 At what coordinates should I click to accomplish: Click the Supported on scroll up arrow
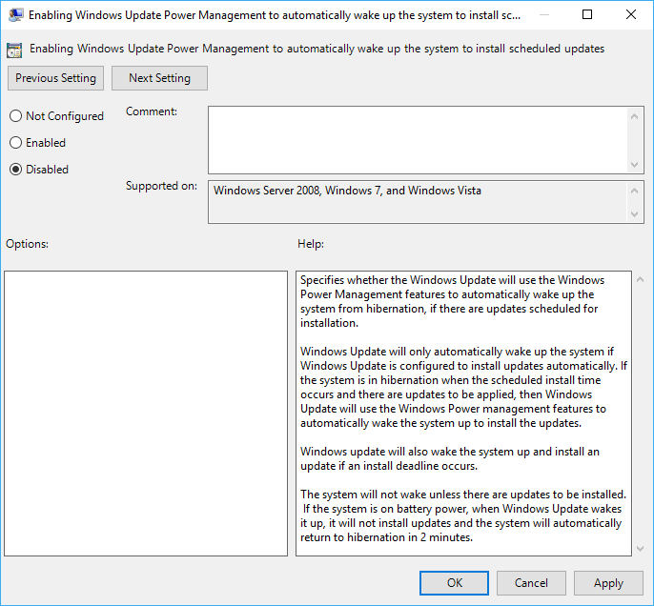click(635, 190)
